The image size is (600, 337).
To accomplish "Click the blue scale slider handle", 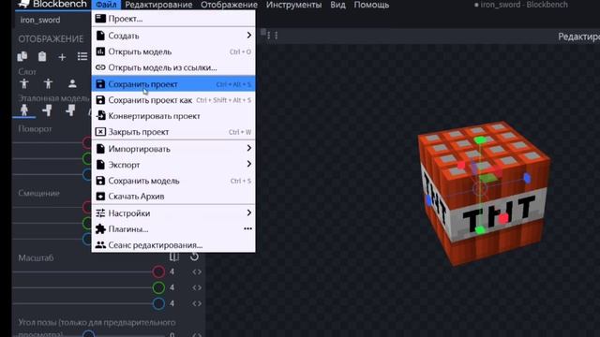I will 158,303.
